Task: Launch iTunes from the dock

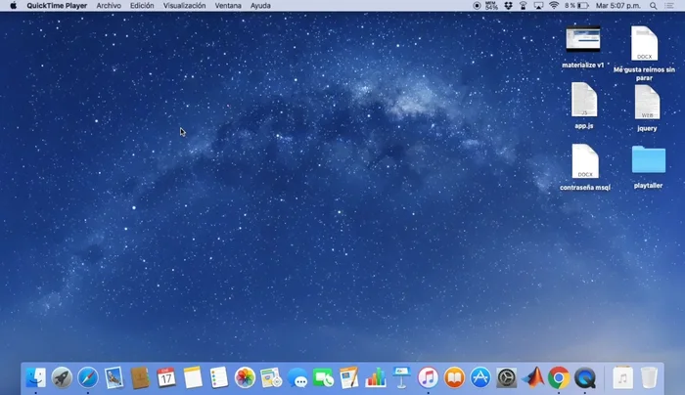Action: click(x=428, y=377)
